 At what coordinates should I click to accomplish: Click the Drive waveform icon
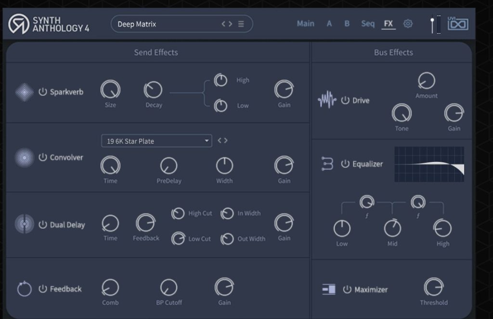coord(327,100)
